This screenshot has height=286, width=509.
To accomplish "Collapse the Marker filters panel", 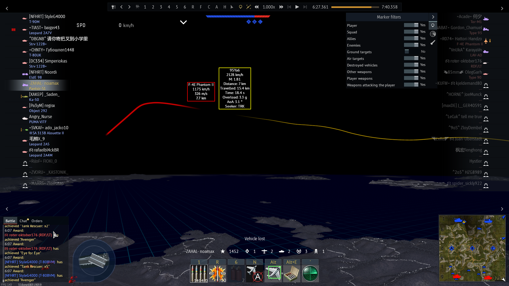I will [433, 17].
